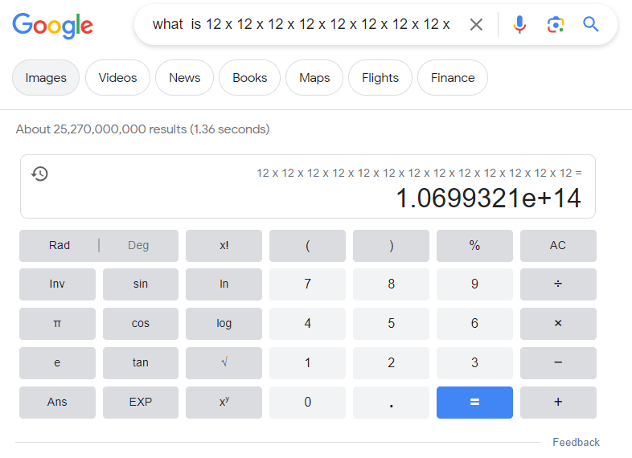Click the multiplication operator key

pos(558,324)
